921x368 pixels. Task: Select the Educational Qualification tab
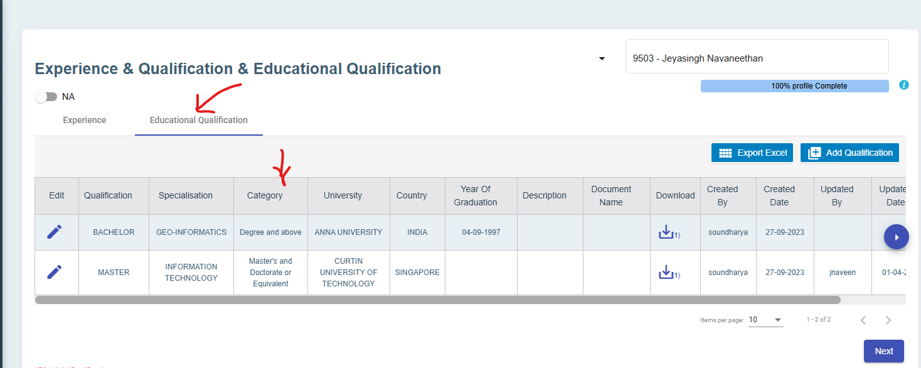click(x=198, y=120)
